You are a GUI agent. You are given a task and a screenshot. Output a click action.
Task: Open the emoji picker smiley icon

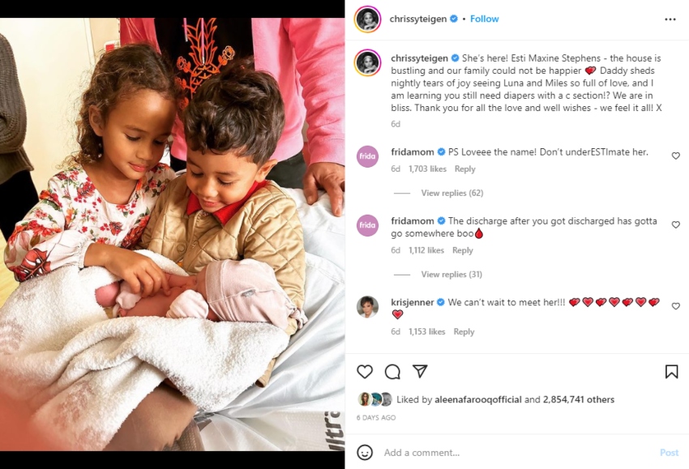pyautogui.click(x=365, y=452)
